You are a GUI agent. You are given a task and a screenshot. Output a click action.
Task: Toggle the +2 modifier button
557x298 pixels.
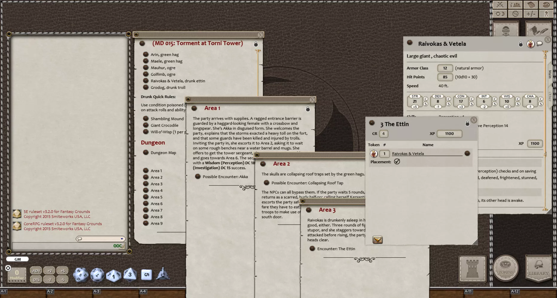point(49,271)
